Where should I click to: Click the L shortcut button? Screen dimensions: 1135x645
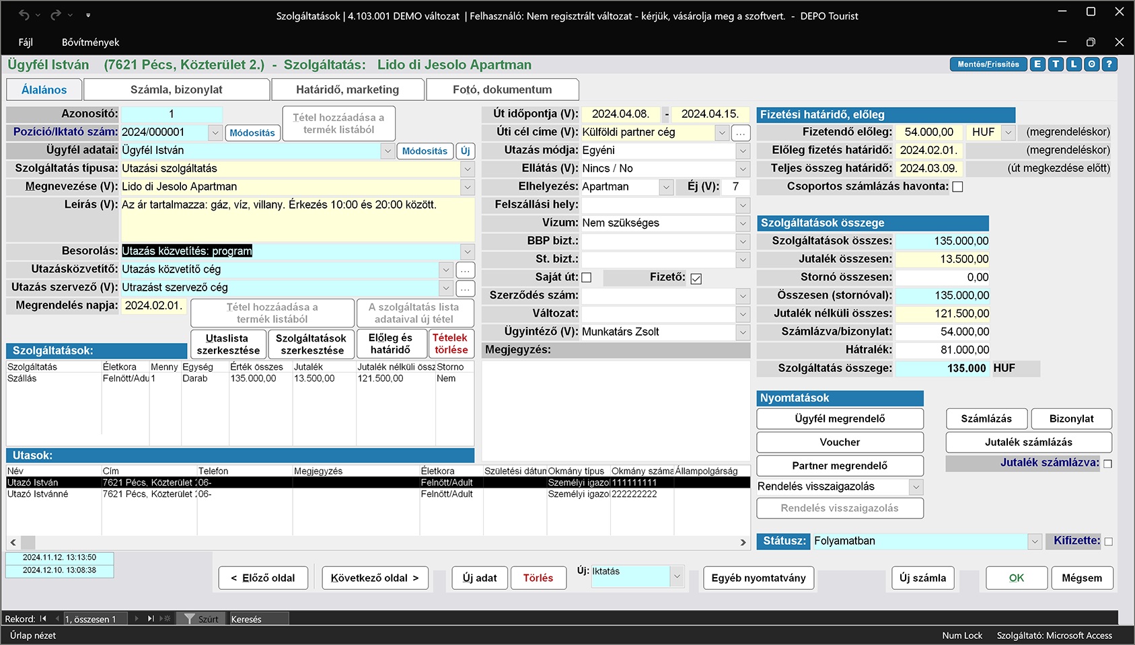[x=1074, y=65]
